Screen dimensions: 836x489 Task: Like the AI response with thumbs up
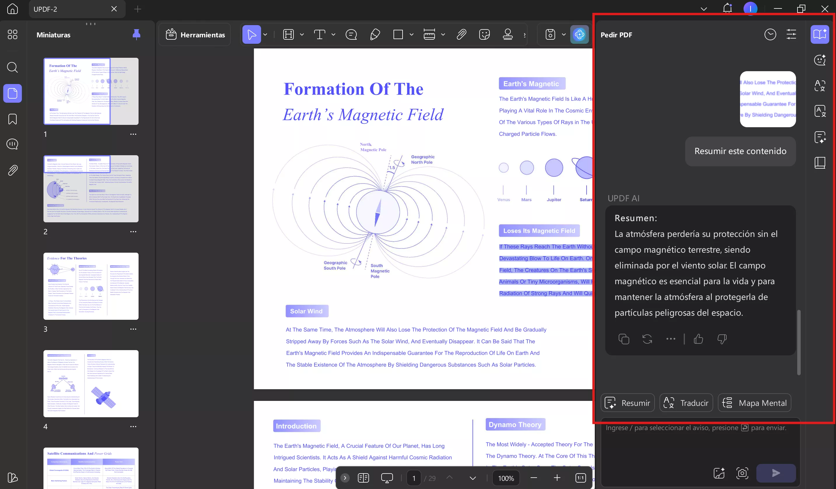pos(698,339)
